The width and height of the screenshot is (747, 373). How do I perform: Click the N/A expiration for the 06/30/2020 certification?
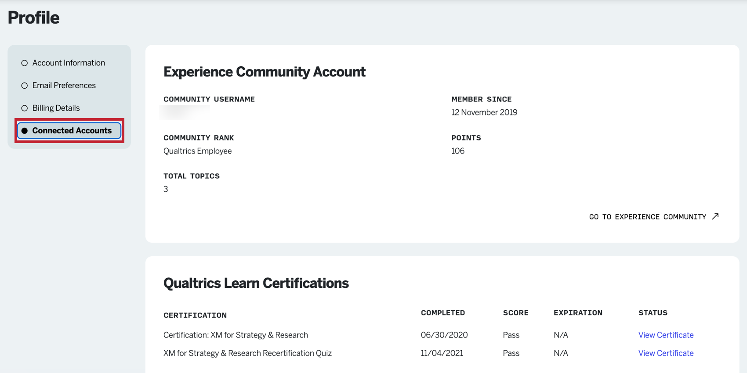[561, 335]
